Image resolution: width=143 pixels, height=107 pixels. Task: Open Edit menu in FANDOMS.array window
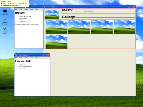pyautogui.click(x=21, y=58)
